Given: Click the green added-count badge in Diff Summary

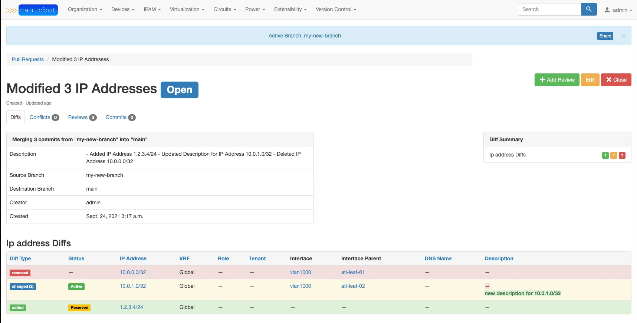Looking at the screenshot, I should pos(605,155).
